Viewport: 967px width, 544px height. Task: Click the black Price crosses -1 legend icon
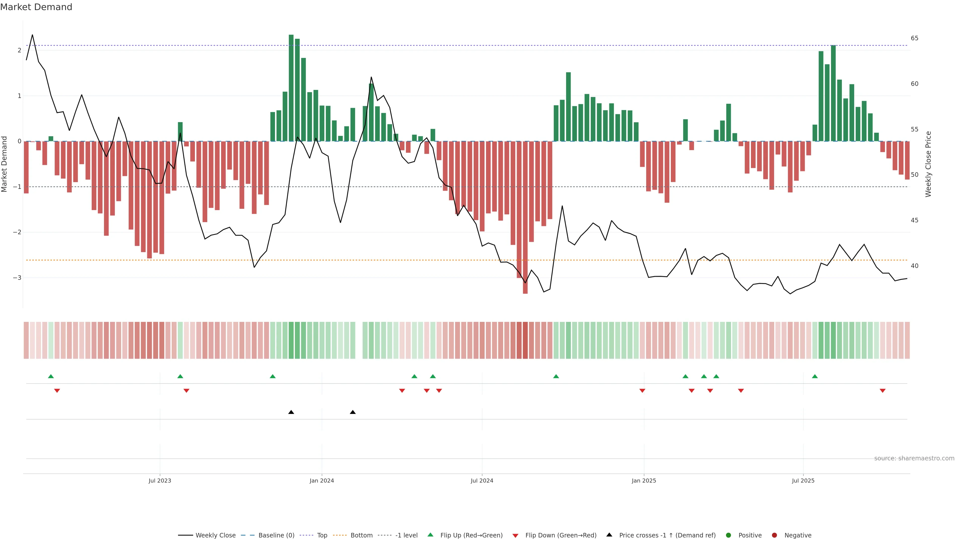click(x=609, y=535)
